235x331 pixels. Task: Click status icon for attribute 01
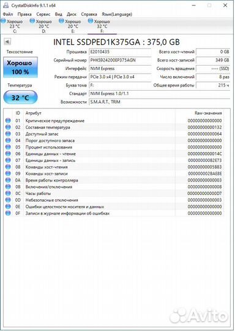click(8, 121)
